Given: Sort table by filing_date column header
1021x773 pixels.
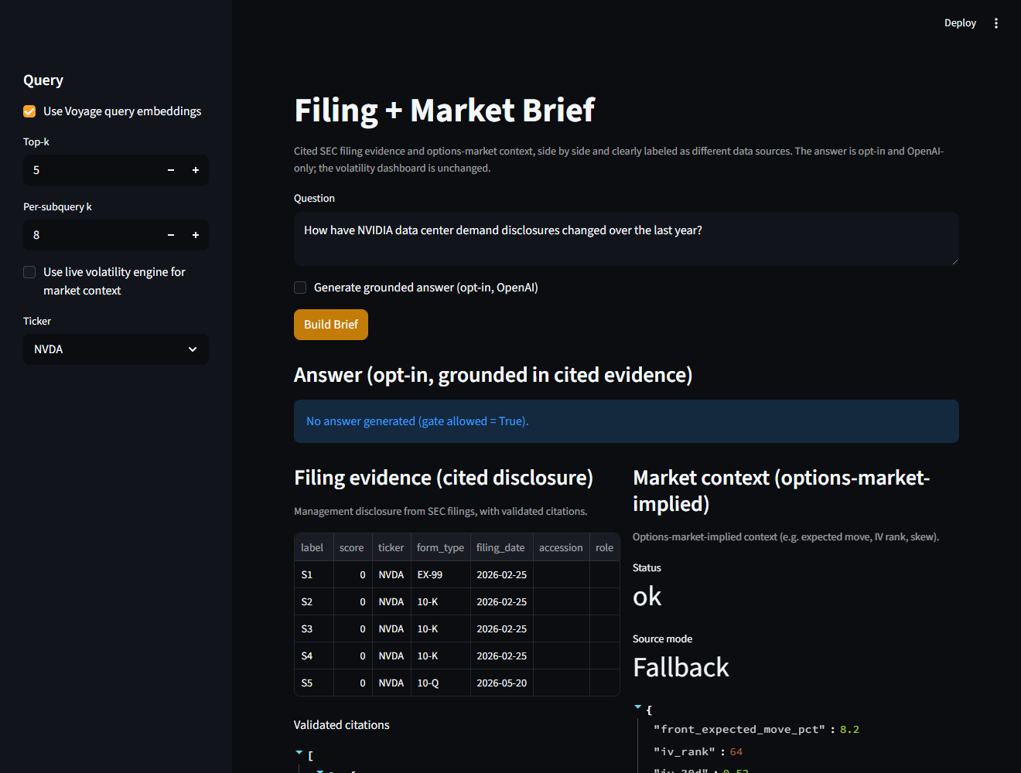Looking at the screenshot, I should click(x=501, y=547).
